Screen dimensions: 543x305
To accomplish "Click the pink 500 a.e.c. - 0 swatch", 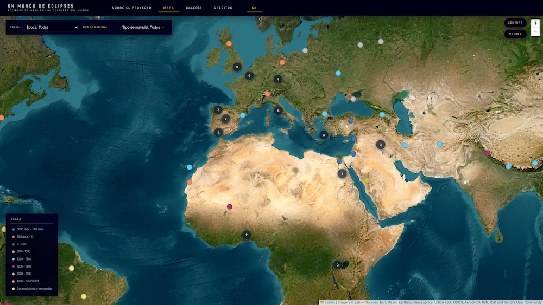I will [x=14, y=237].
